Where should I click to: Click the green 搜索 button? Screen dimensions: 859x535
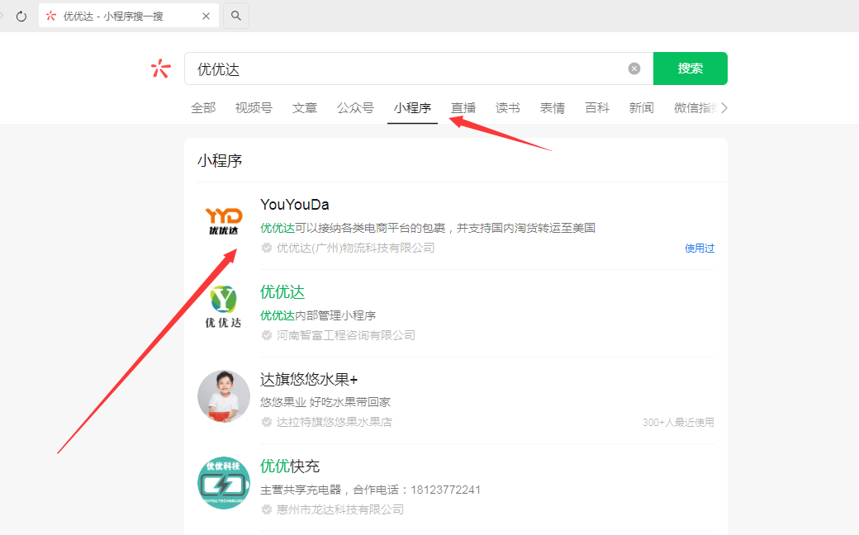point(691,69)
